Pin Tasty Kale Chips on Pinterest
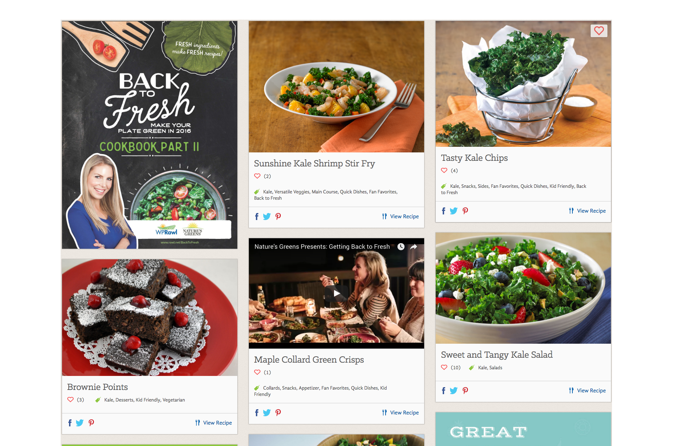This screenshot has height=446, width=673. pos(465,211)
